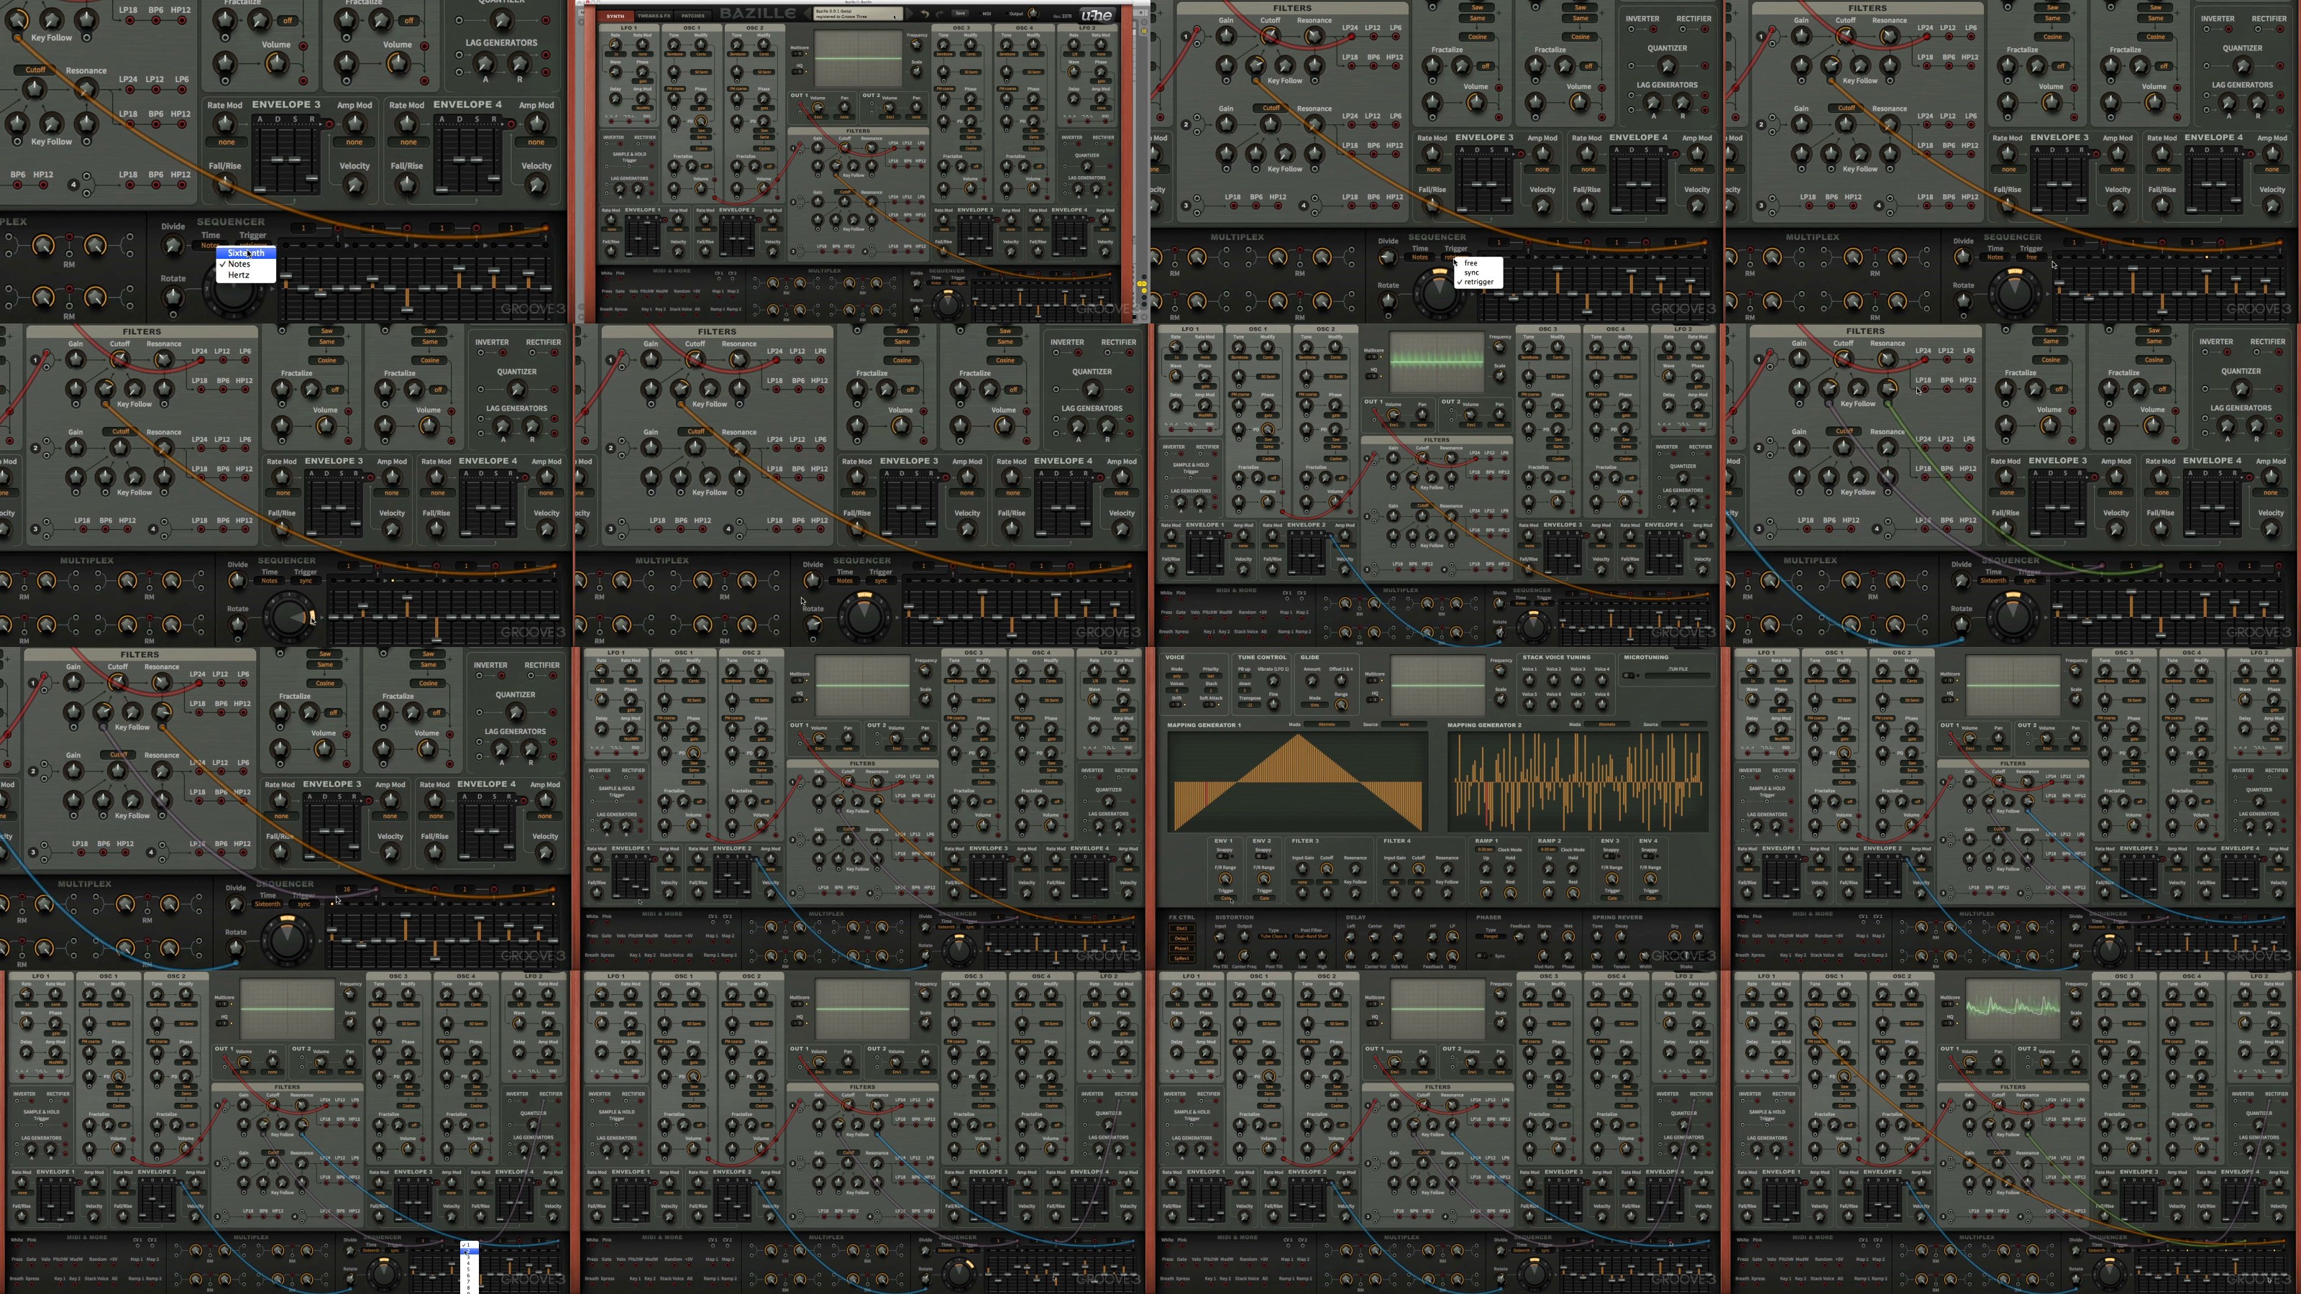This screenshot has height=1294, width=2301.
Task: Switch to the SYNTH tab
Action: pos(616,16)
